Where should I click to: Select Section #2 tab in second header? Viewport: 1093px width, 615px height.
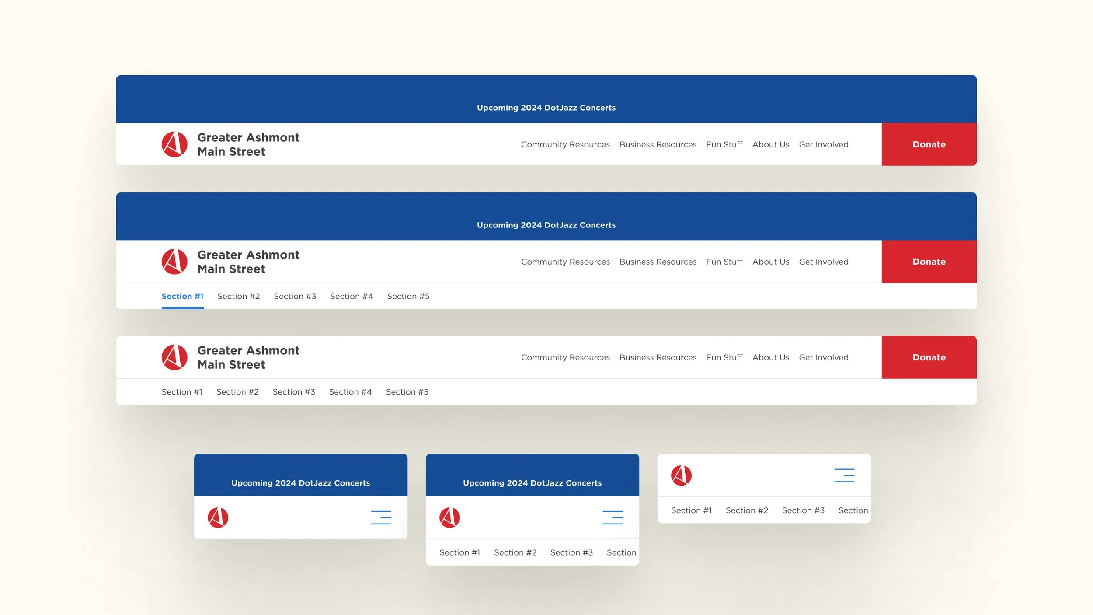click(x=239, y=296)
